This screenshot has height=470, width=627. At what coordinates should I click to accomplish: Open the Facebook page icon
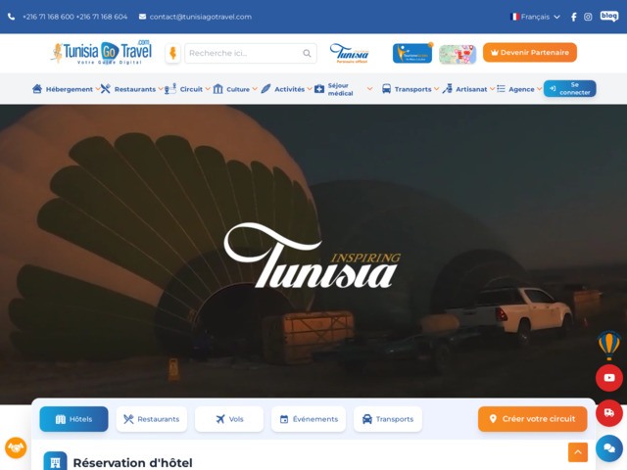573,17
